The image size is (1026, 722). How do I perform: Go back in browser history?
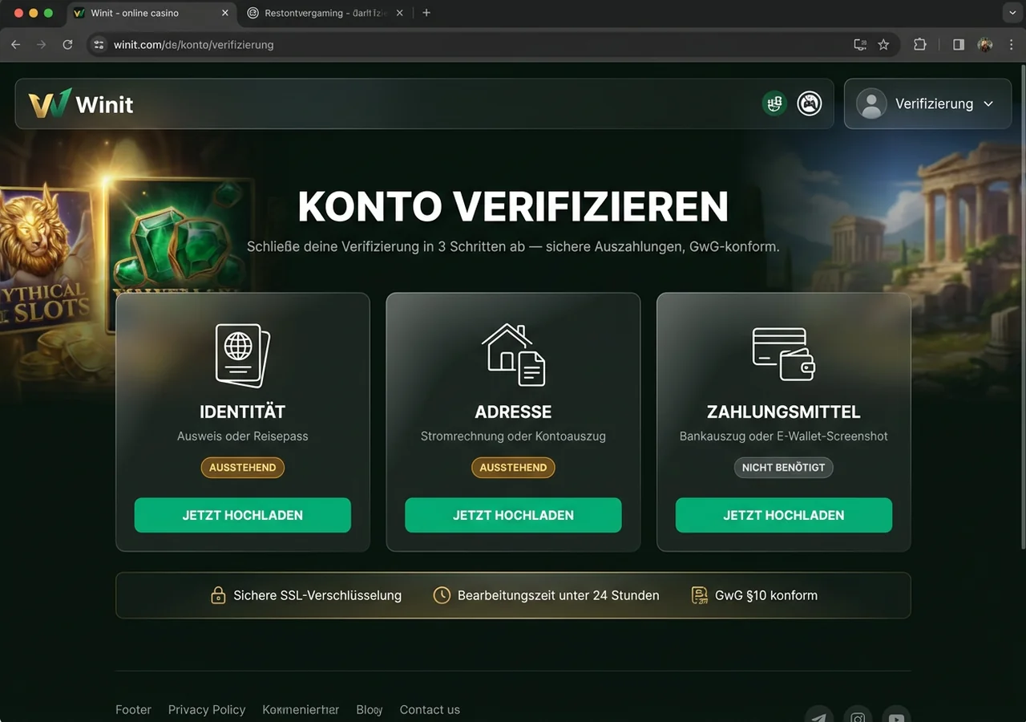point(15,45)
